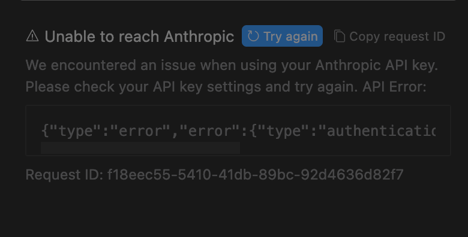This screenshot has height=237, width=468.
Task: Click the code block horizontal scrollbar thumb
Action: point(140,148)
